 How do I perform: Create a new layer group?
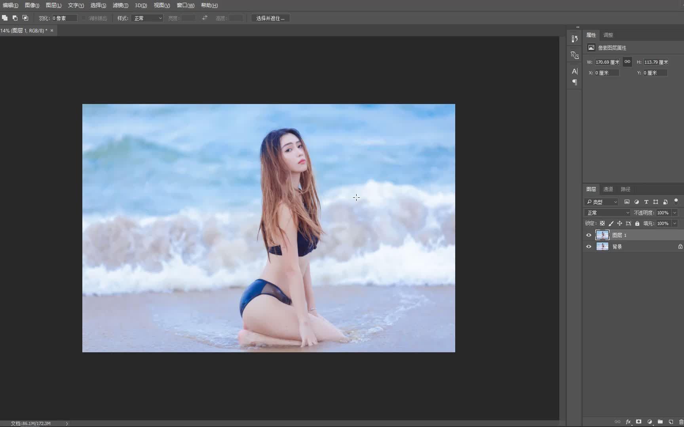(660, 422)
